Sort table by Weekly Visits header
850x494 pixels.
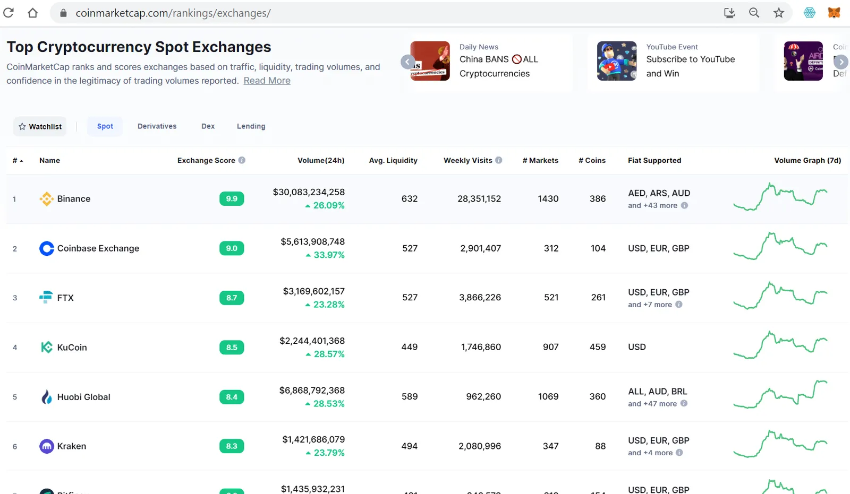tap(468, 160)
